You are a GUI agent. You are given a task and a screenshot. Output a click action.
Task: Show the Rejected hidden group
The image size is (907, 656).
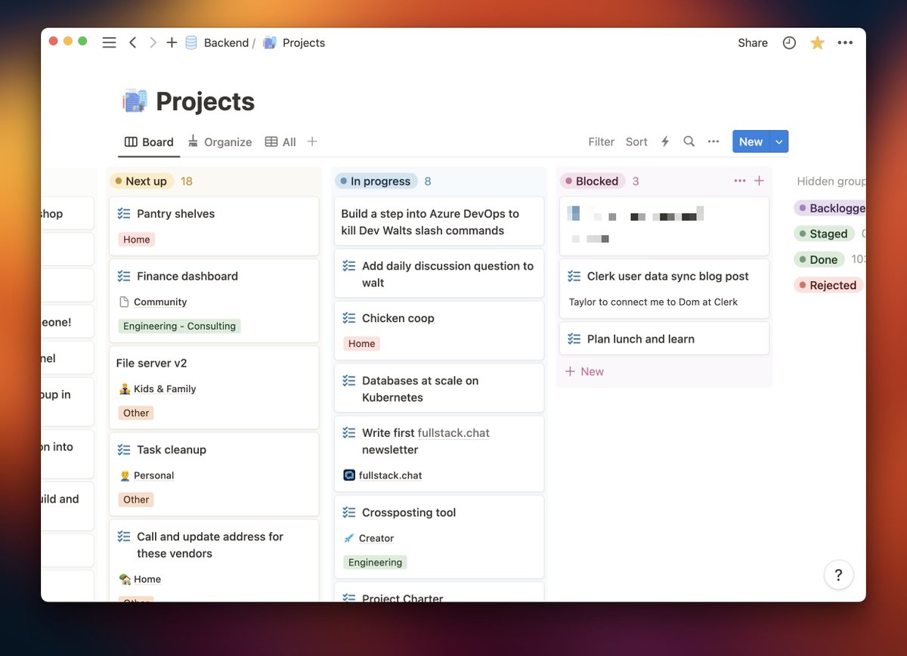(828, 285)
